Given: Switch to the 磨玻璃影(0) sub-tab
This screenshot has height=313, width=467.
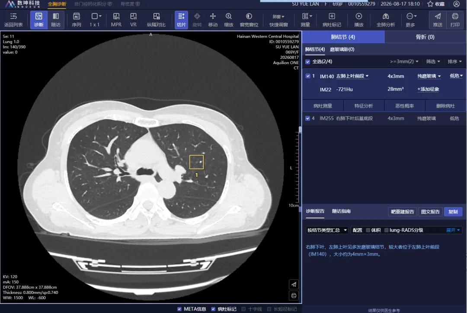Looking at the screenshot, I should [x=342, y=49].
